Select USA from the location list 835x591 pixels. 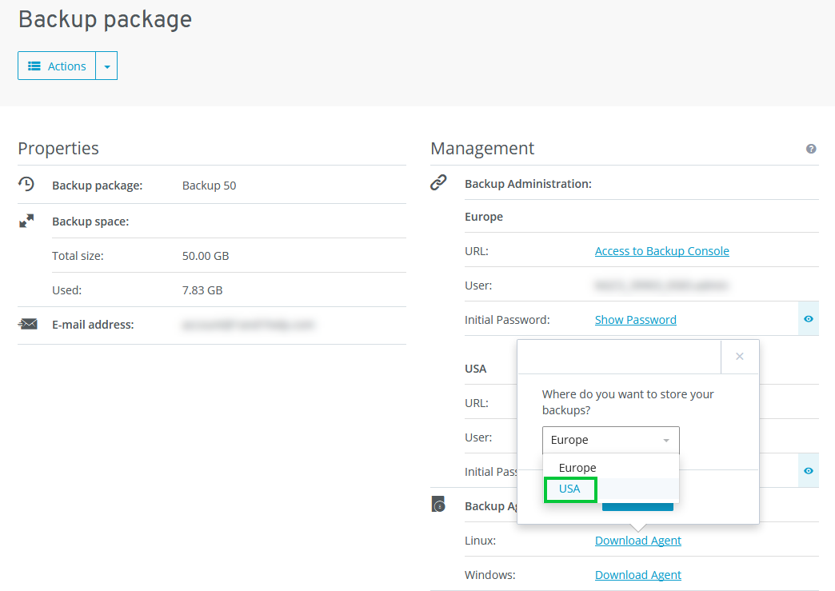(x=570, y=489)
